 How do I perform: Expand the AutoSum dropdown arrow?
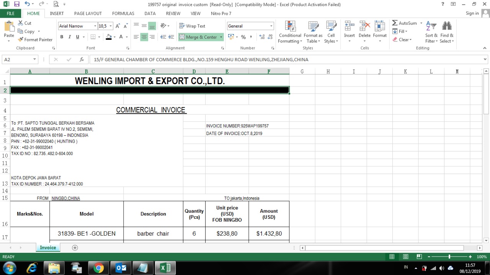421,23
